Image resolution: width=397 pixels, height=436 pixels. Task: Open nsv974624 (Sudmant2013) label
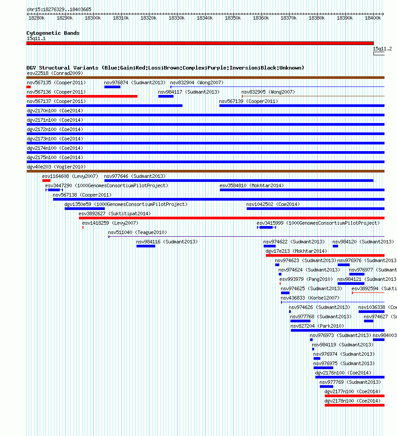[309, 270]
